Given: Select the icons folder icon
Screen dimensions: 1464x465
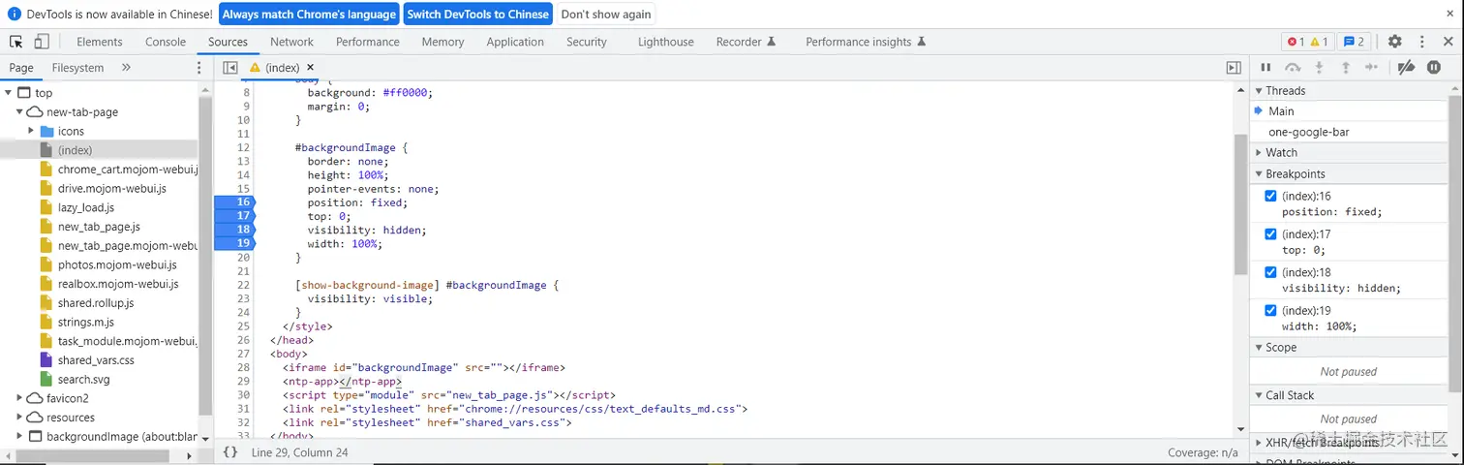Looking at the screenshot, I should (46, 131).
